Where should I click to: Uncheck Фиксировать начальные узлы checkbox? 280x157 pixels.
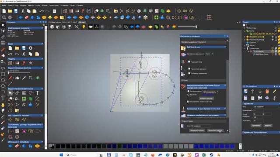coord(188,102)
